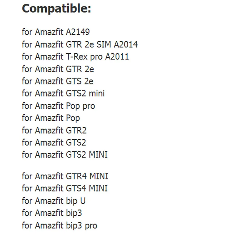Click the "for Amazfit GTS4 MINI" entry
This screenshot has height=242, width=242.
(65, 188)
